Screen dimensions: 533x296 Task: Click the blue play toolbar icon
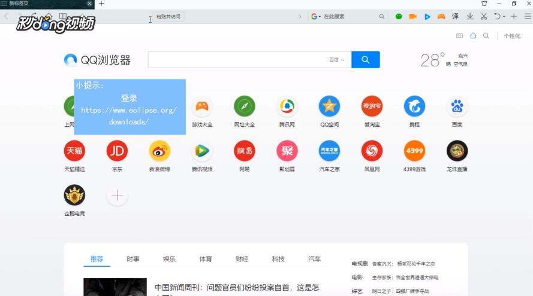pos(427,16)
